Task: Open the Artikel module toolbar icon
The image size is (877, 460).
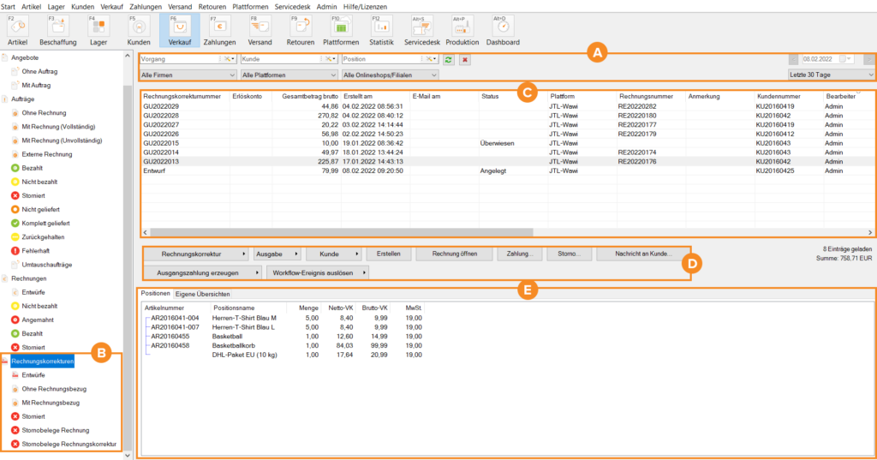Action: (17, 29)
